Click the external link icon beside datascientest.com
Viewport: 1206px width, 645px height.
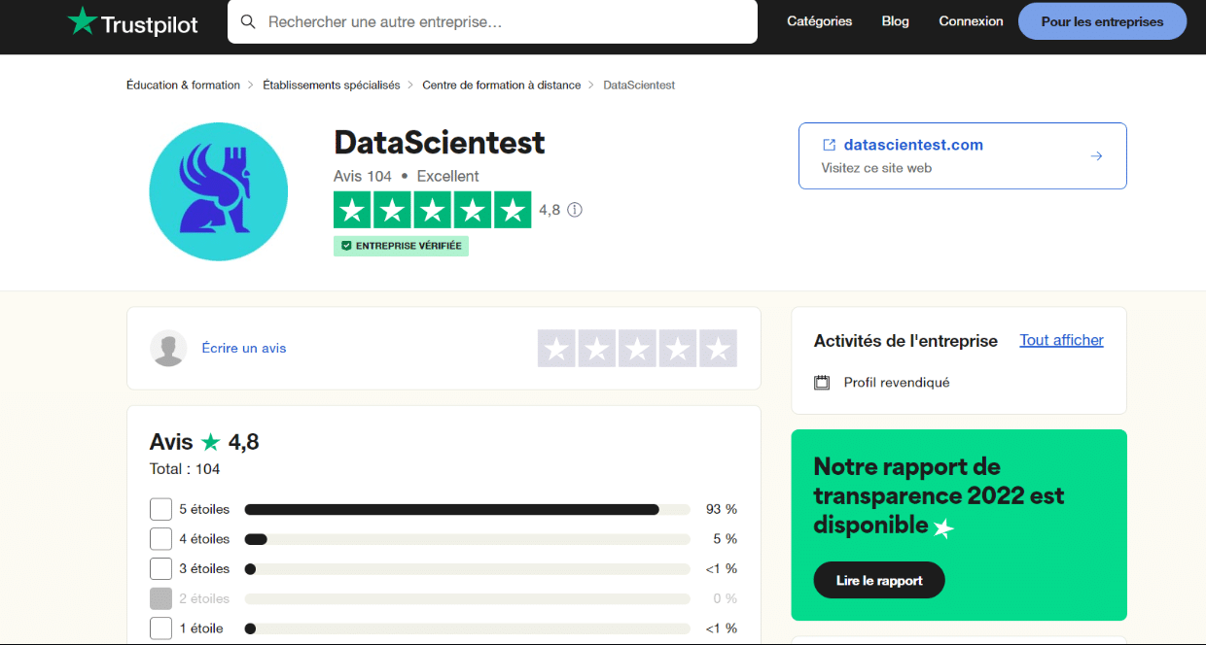coord(829,145)
